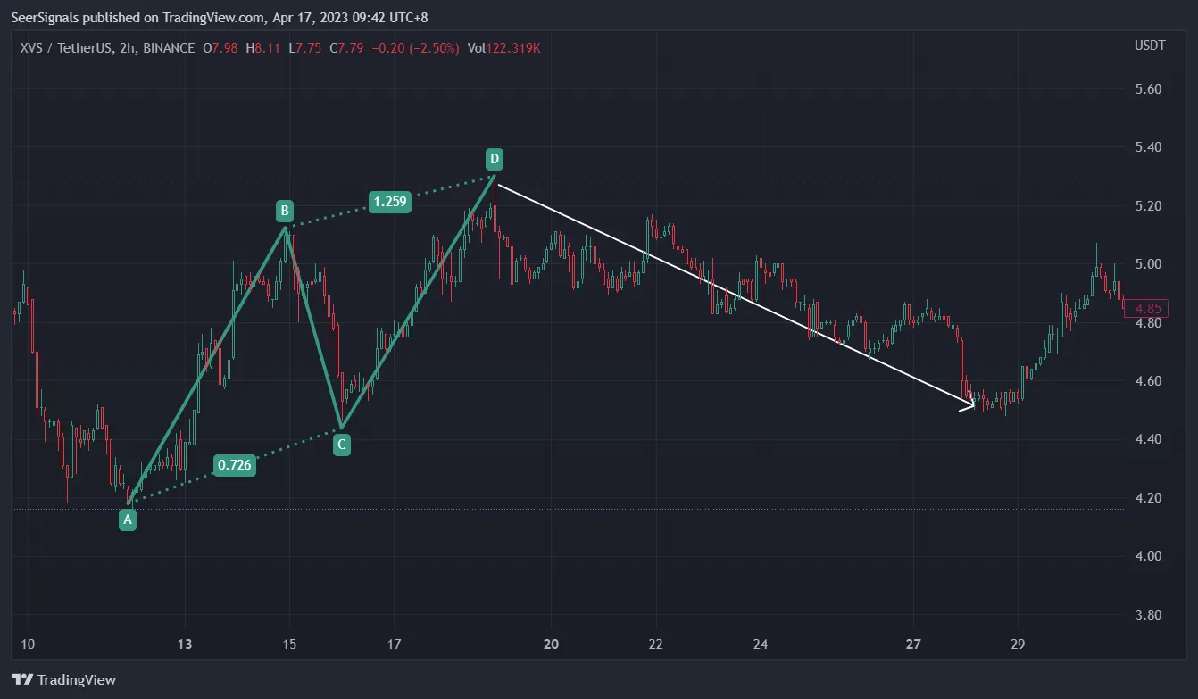Select pattern point label A
This screenshot has height=699, width=1198.
[128, 520]
